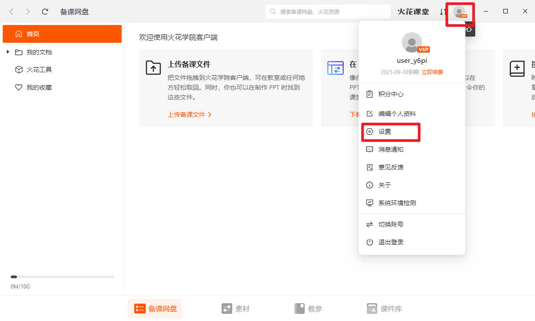Open 火花工具 in the sidebar
The image size is (535, 321).
39,70
